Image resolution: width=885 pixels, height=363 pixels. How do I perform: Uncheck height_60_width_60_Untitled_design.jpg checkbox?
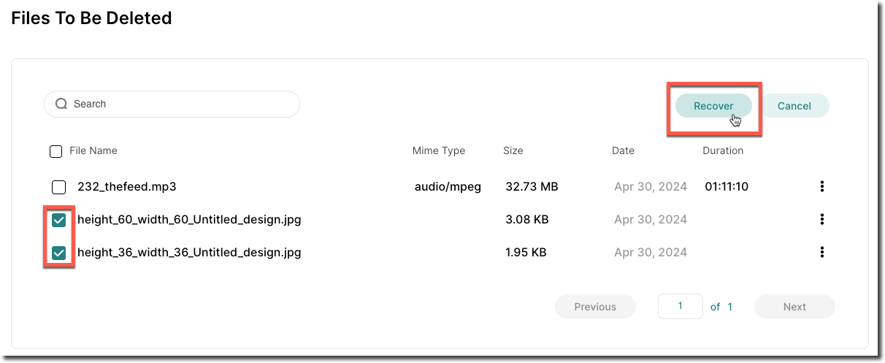(59, 220)
